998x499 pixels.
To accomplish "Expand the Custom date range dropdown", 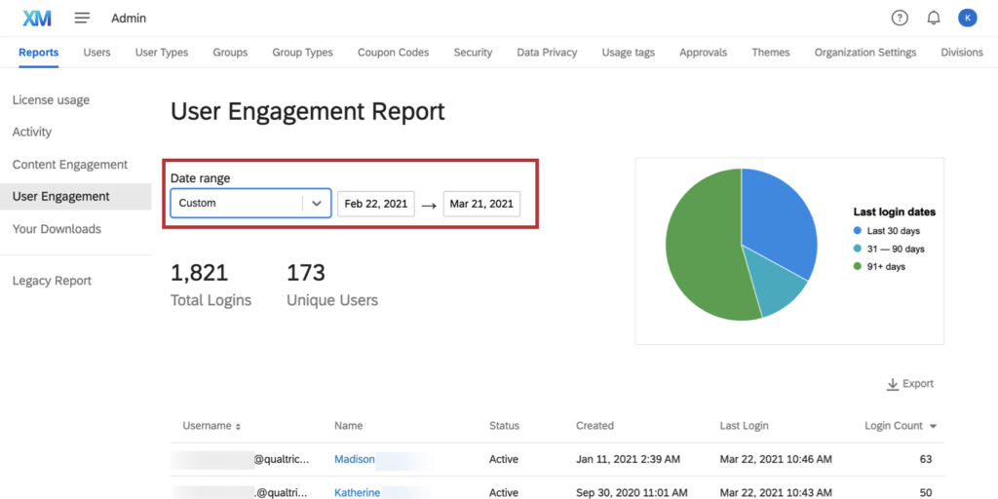I will click(316, 204).
